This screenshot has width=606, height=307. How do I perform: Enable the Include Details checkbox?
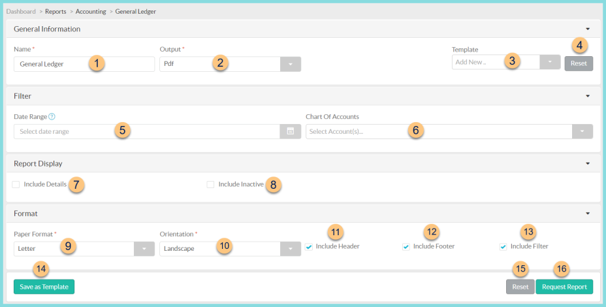(16, 184)
